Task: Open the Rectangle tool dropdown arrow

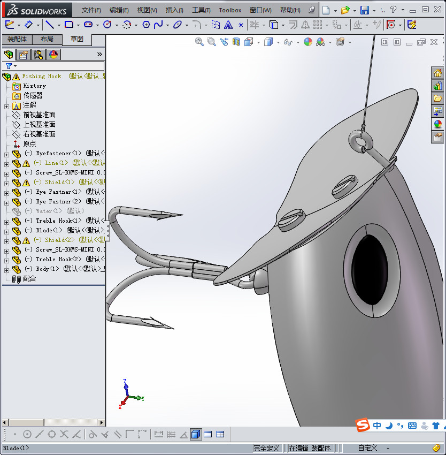Action: coord(78,25)
